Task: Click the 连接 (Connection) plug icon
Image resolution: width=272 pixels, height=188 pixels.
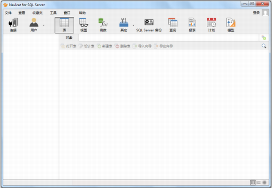Action: click(x=13, y=22)
